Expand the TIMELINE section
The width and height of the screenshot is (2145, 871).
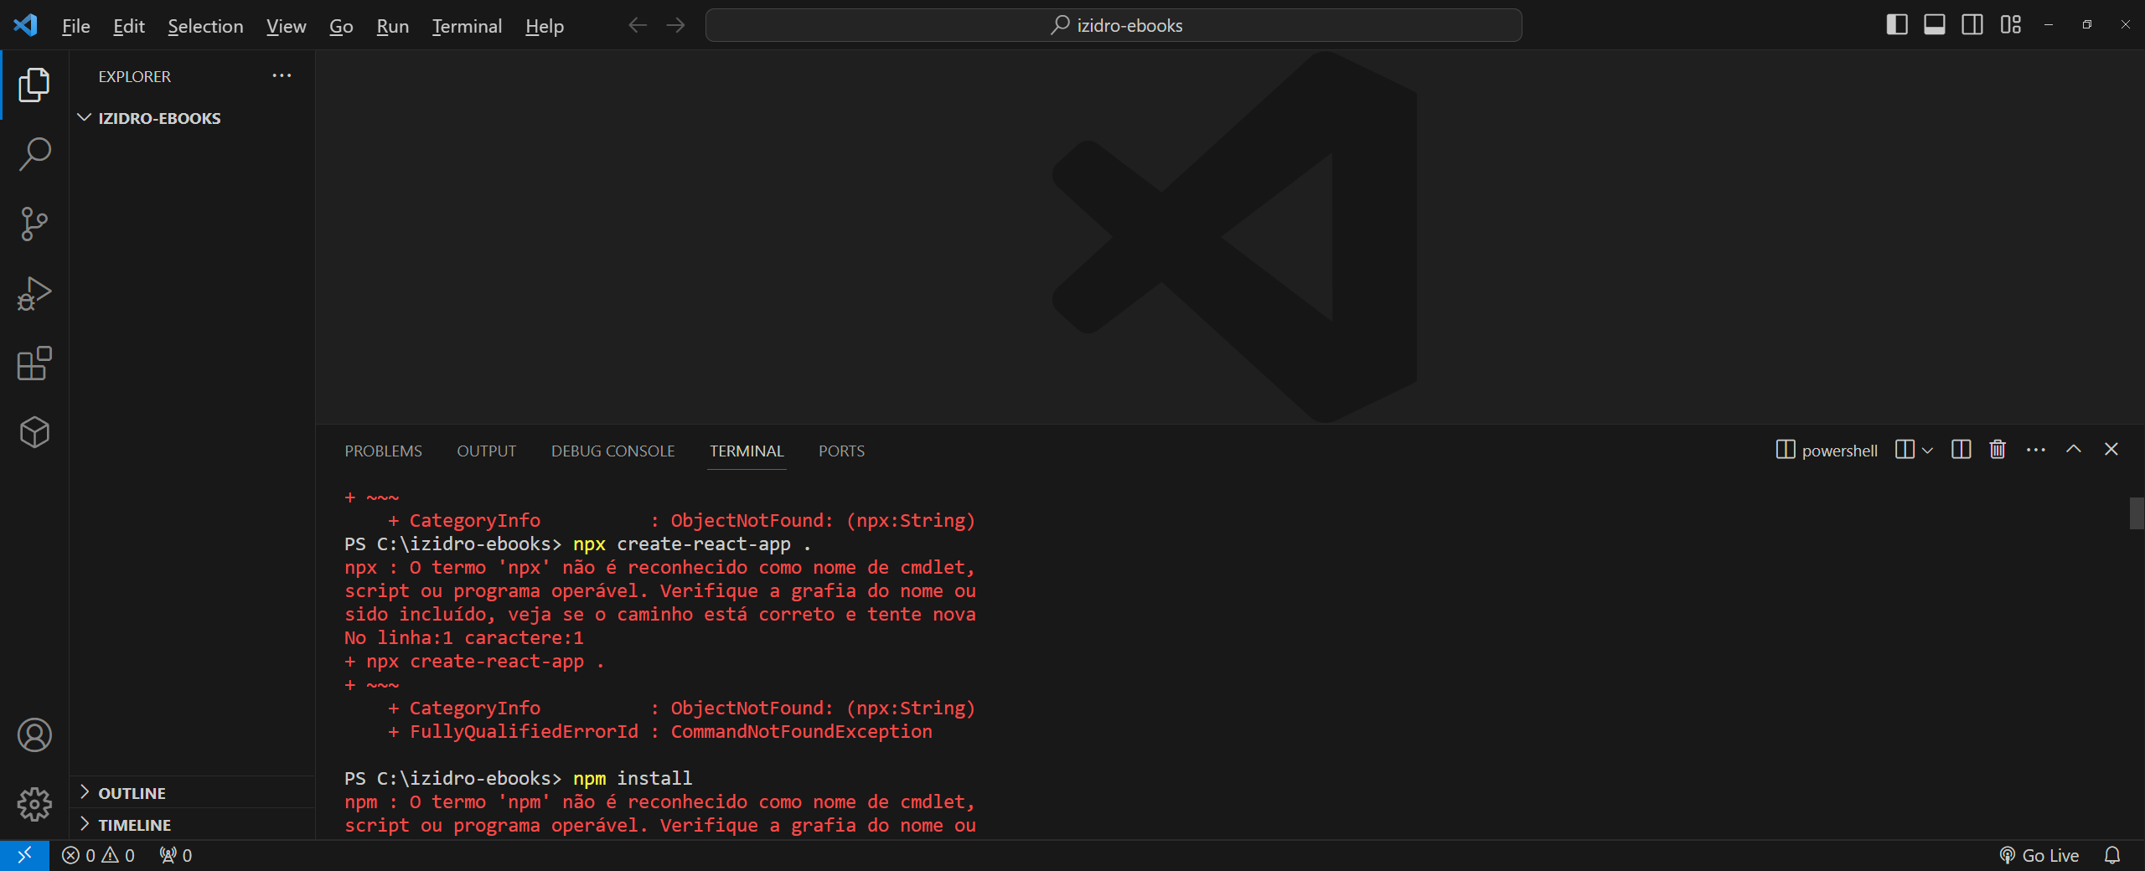pyautogui.click(x=134, y=825)
